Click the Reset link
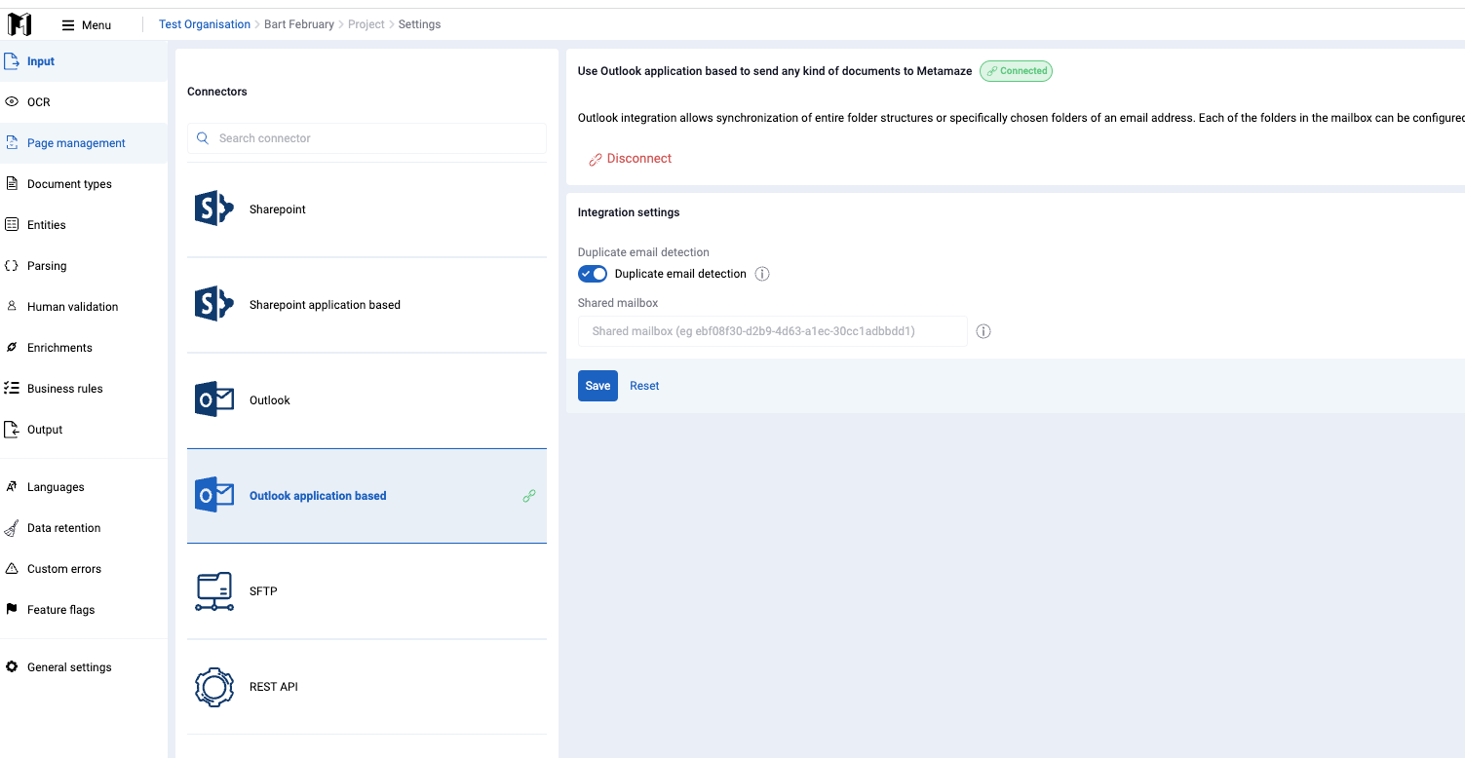Image resolution: width=1465 pixels, height=758 pixels. pyautogui.click(x=644, y=386)
